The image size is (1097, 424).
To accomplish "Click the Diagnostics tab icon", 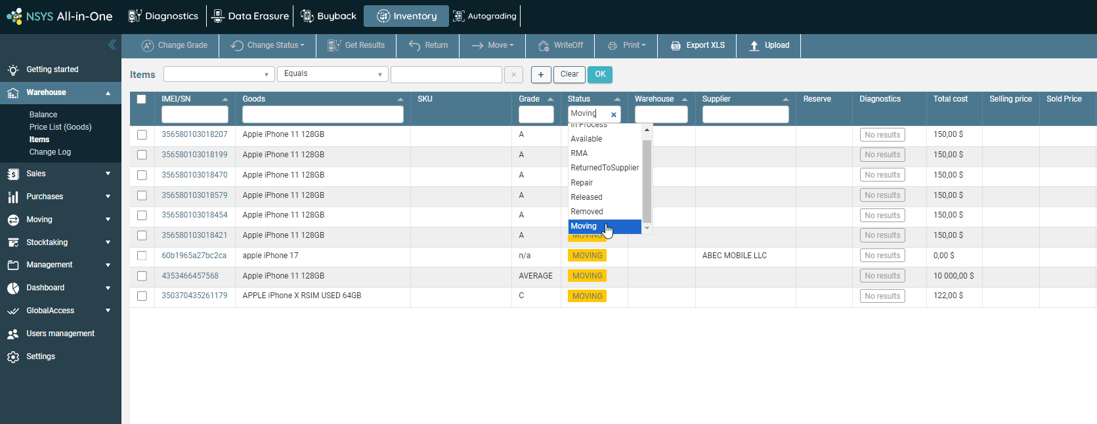I will (x=135, y=16).
